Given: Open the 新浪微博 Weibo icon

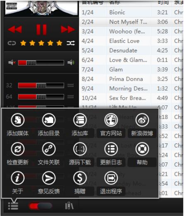Looking at the screenshot, I should pyautogui.click(x=142, y=120).
